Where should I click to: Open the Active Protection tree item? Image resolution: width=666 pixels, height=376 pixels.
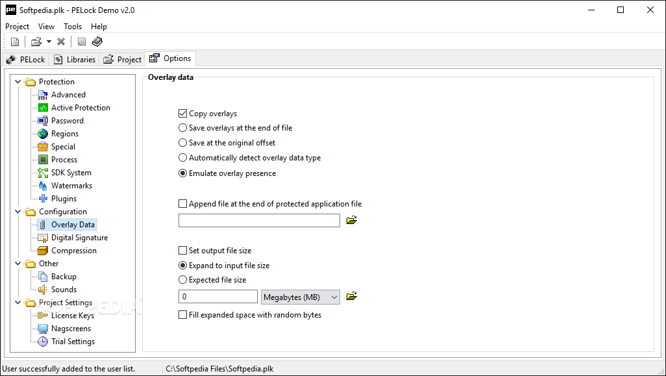[x=80, y=108]
